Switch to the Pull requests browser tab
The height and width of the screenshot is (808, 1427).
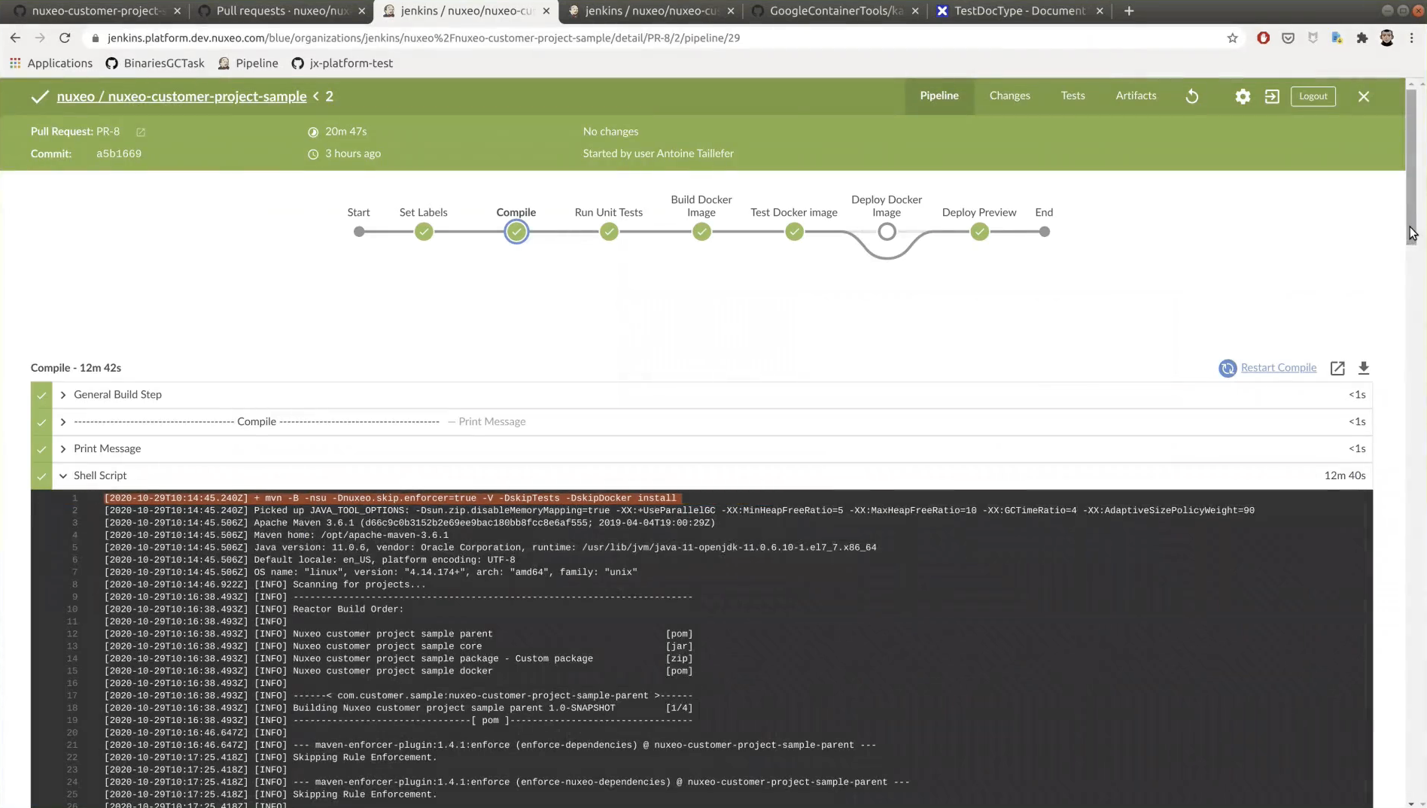(282, 11)
